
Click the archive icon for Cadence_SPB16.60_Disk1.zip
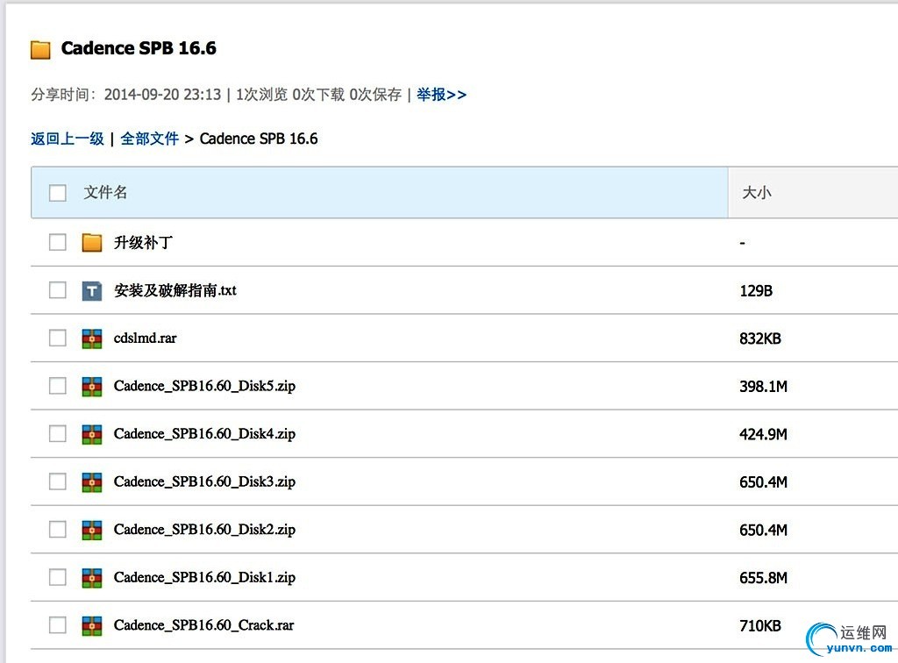[92, 578]
